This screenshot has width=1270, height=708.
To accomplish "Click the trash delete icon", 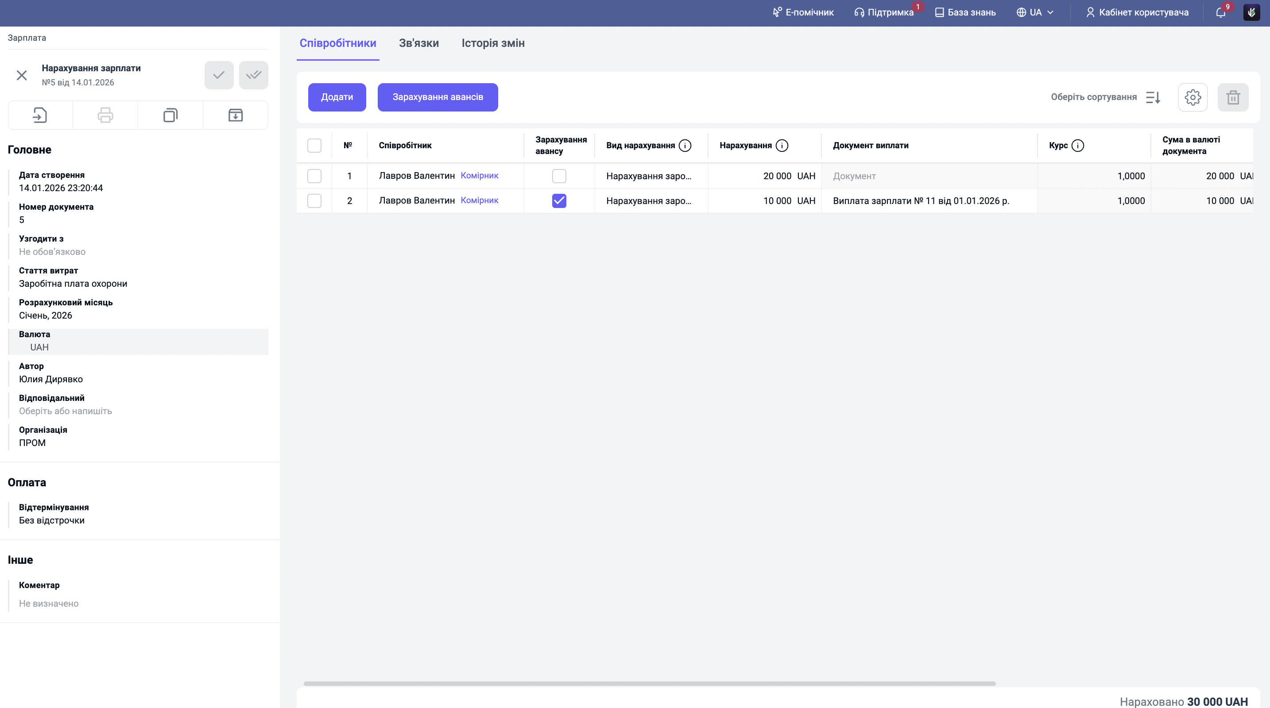I will click(x=1232, y=97).
